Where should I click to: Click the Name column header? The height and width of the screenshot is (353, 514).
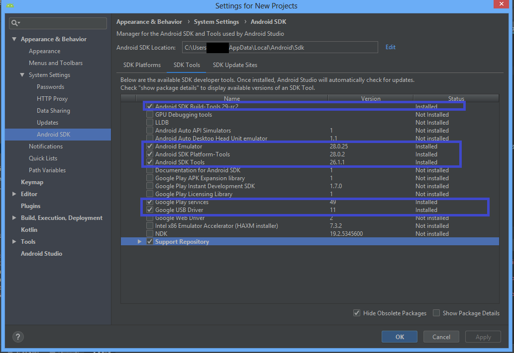coord(232,98)
